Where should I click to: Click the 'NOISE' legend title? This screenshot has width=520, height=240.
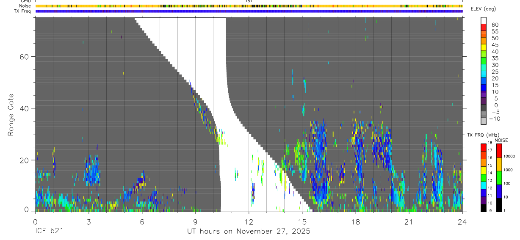click(501, 141)
